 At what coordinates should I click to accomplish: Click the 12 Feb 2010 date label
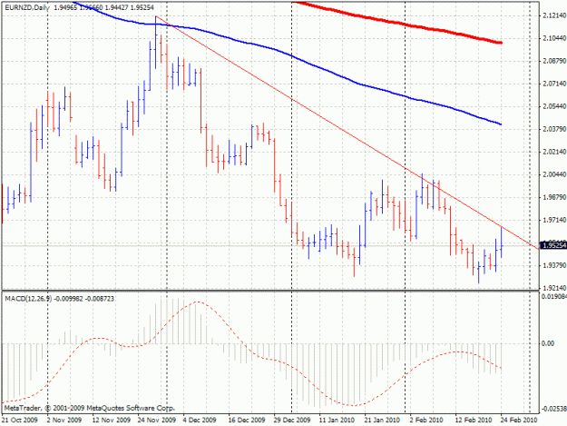(474, 420)
